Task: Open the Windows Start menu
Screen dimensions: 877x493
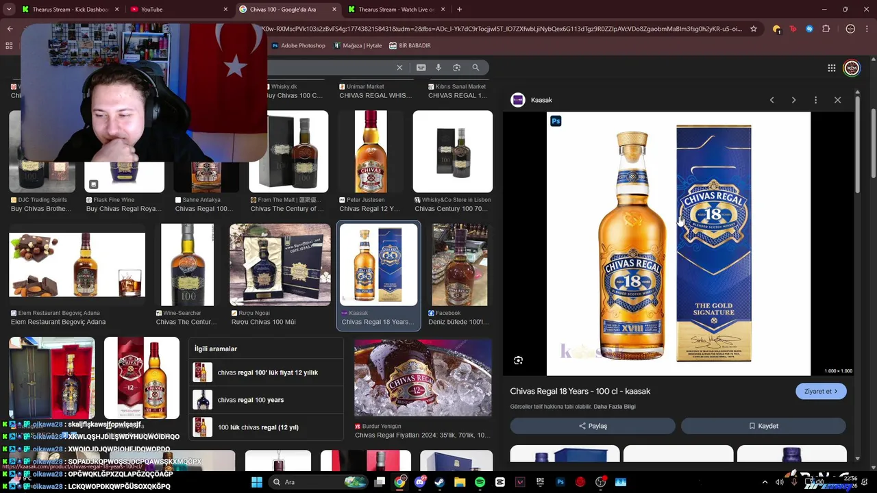Action: (257, 482)
